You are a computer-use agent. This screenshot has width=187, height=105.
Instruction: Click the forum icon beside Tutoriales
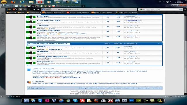[31, 27]
